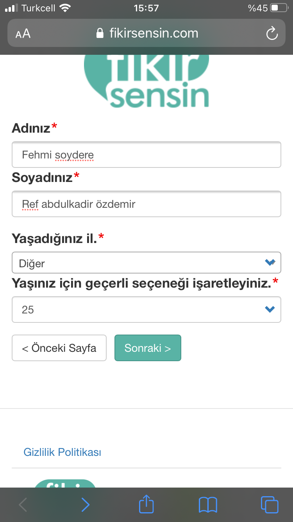This screenshot has width=293, height=522.
Task: Open the age dropdown showing 25
Action: pyautogui.click(x=146, y=310)
